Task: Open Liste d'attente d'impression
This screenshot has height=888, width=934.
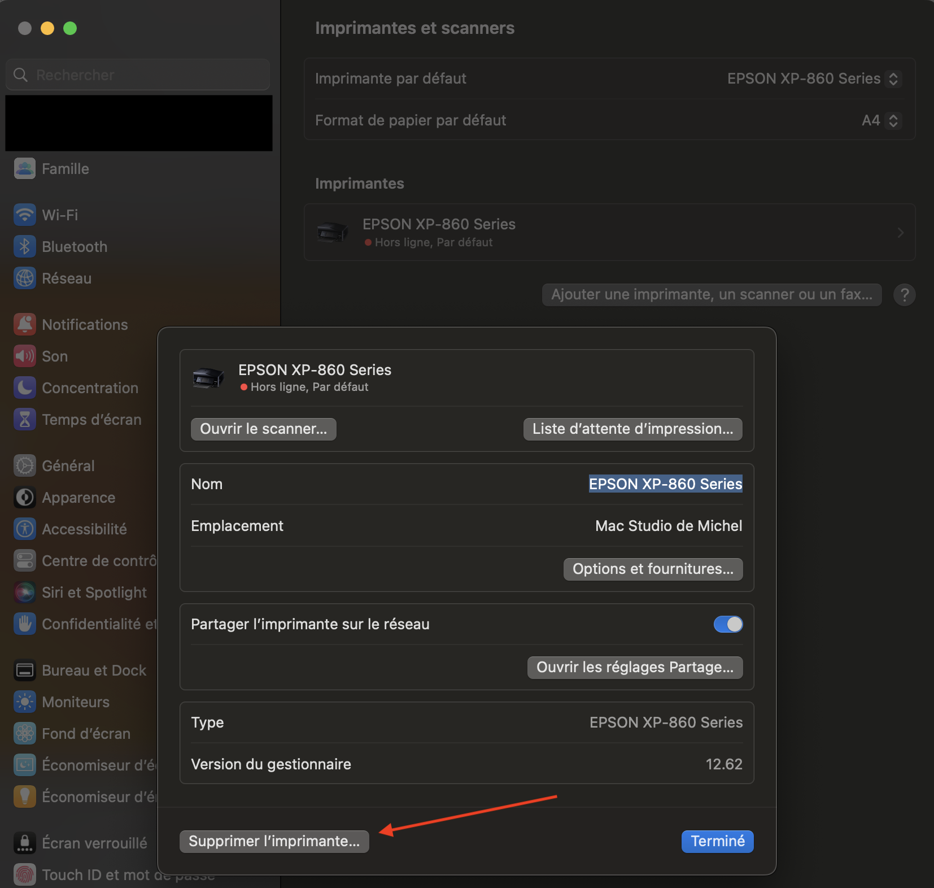Action: [x=632, y=429]
